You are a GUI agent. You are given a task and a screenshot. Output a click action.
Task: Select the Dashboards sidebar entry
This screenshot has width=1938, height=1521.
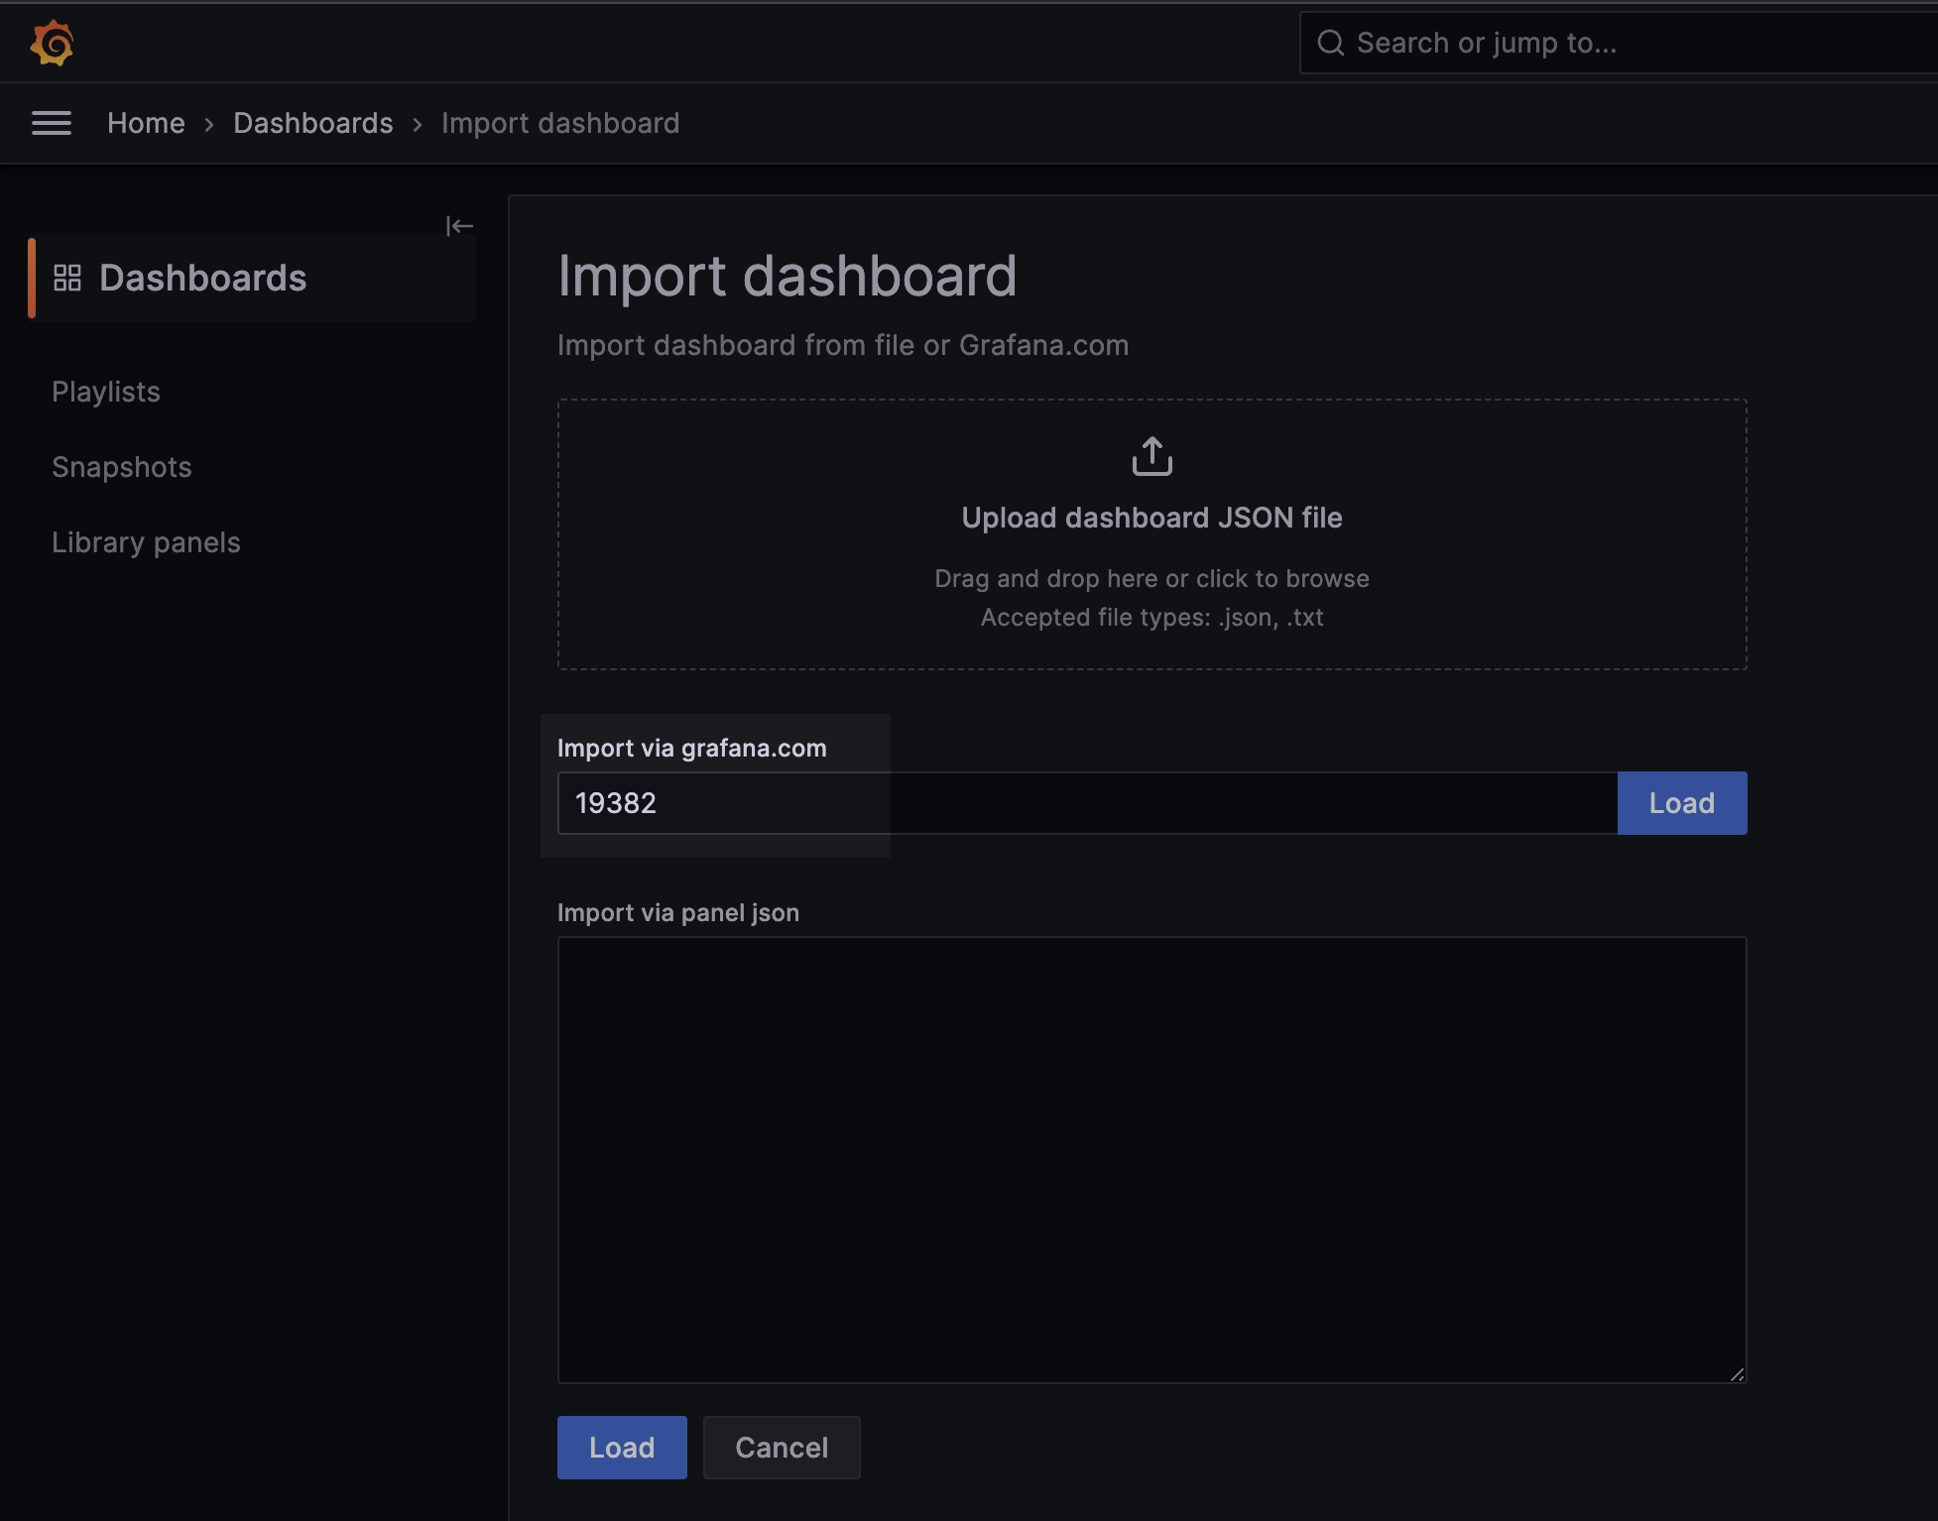click(x=202, y=278)
